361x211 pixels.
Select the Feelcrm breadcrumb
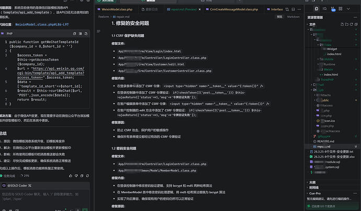(104, 17)
